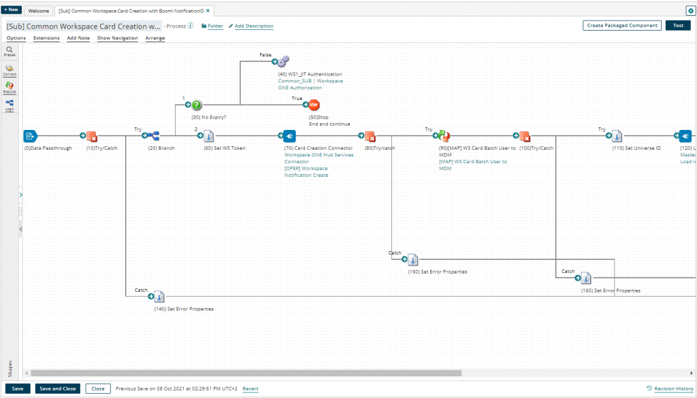The width and height of the screenshot is (697, 398).
Task: Open the Extensions menu
Action: [46, 38]
